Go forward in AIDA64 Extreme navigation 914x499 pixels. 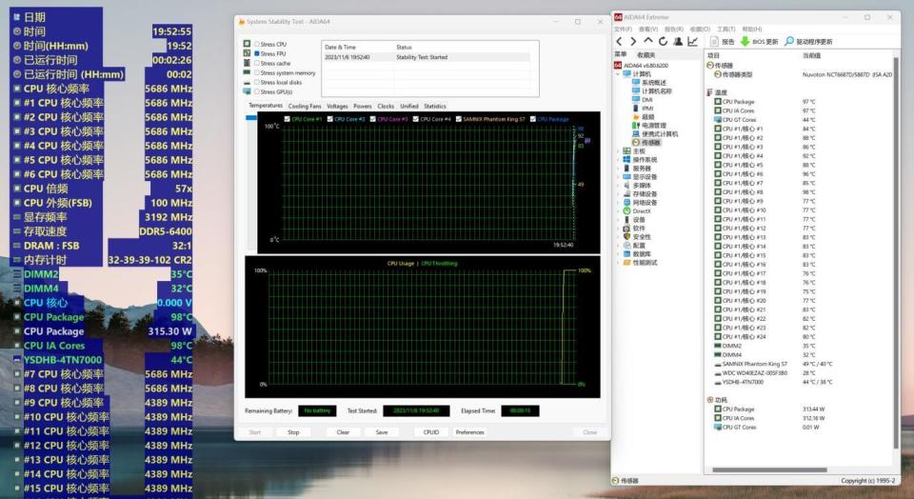633,41
